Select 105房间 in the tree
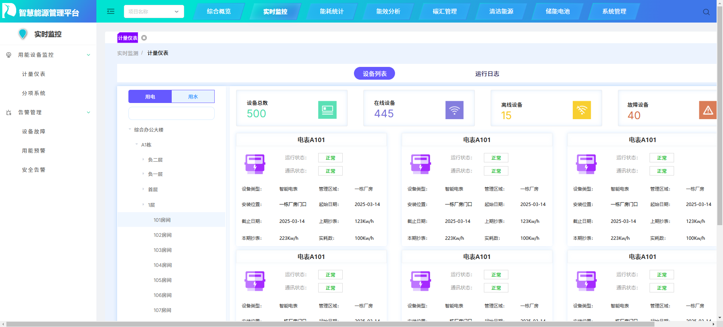The image size is (723, 327). click(162, 280)
